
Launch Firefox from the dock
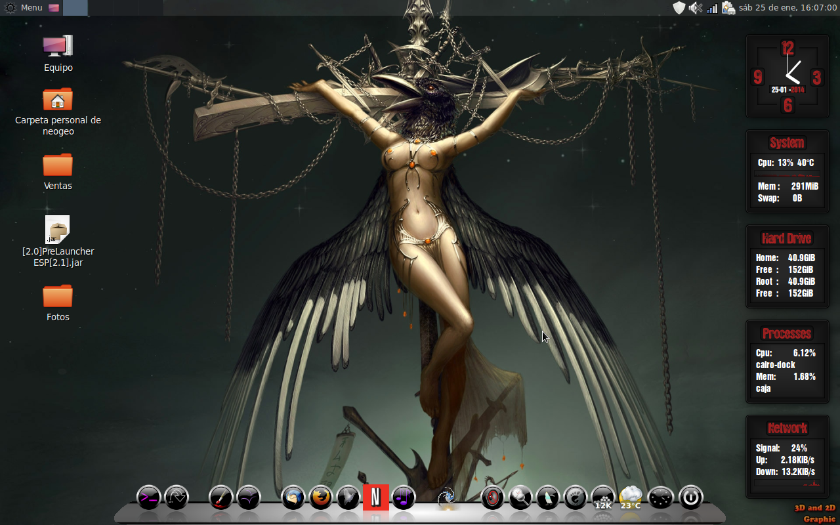point(321,497)
